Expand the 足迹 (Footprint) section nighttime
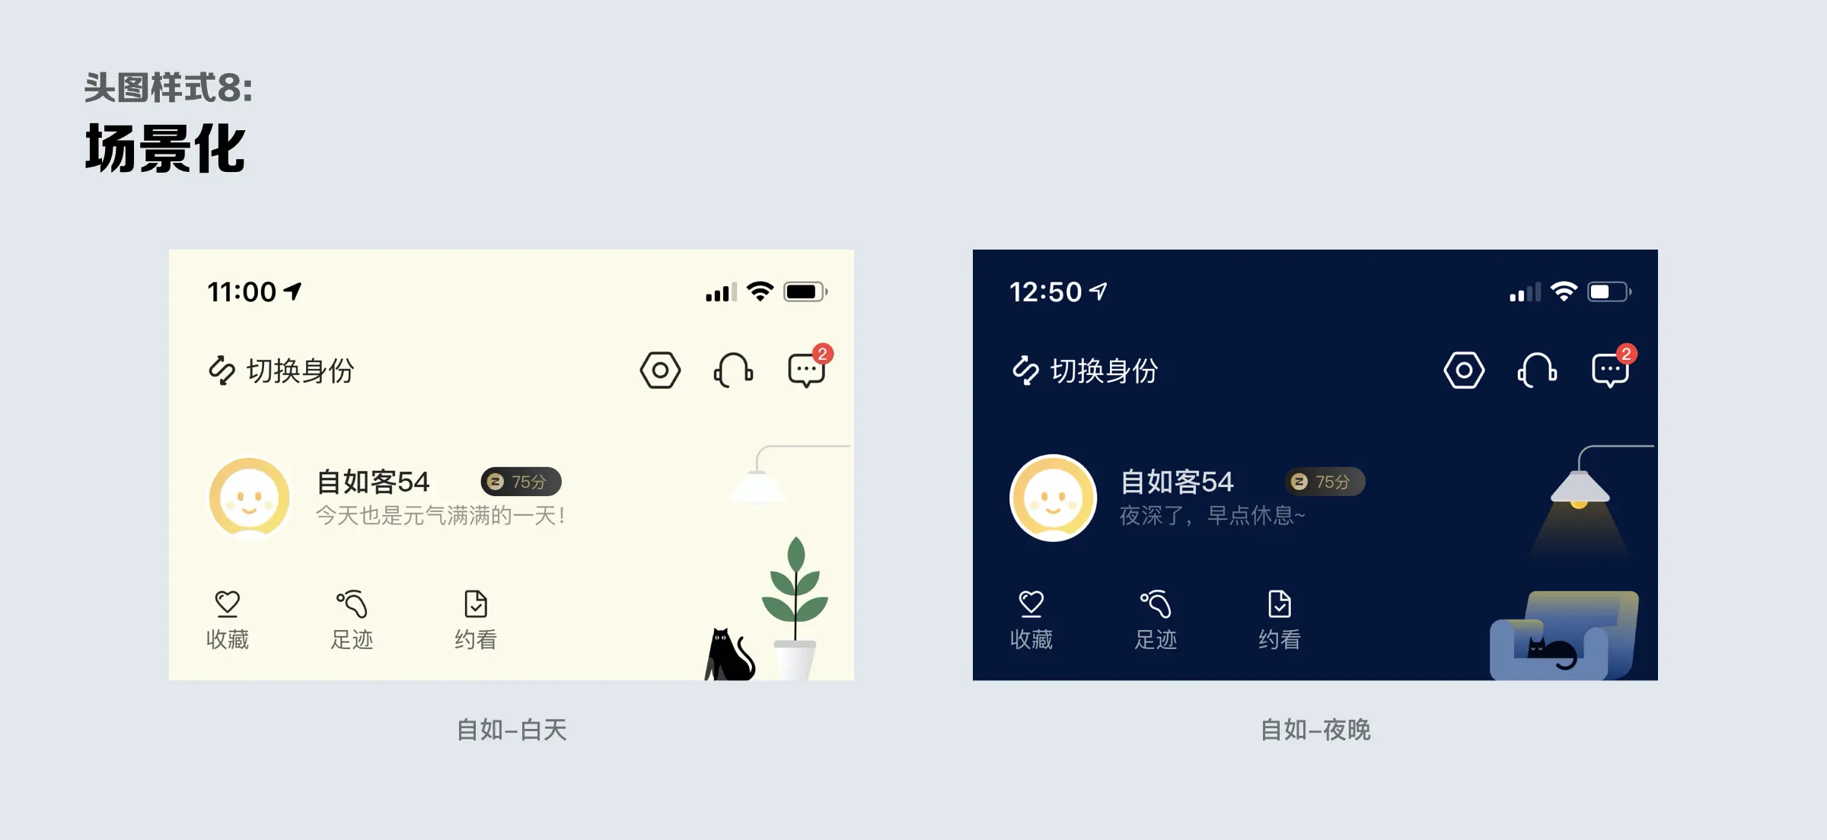Viewport: 1827px width, 840px height. click(x=1153, y=618)
